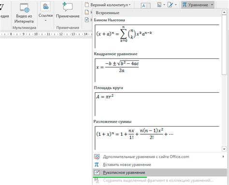This screenshot has height=185, width=229.
Task: Click the Рукописное уравнение pencil icon
Action: click(x=97, y=172)
